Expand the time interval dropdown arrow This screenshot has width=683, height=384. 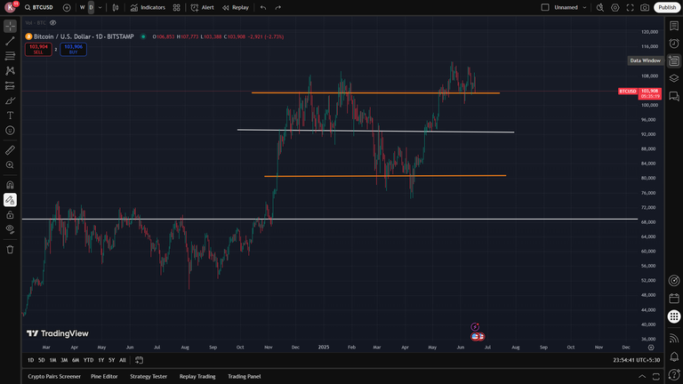click(100, 7)
